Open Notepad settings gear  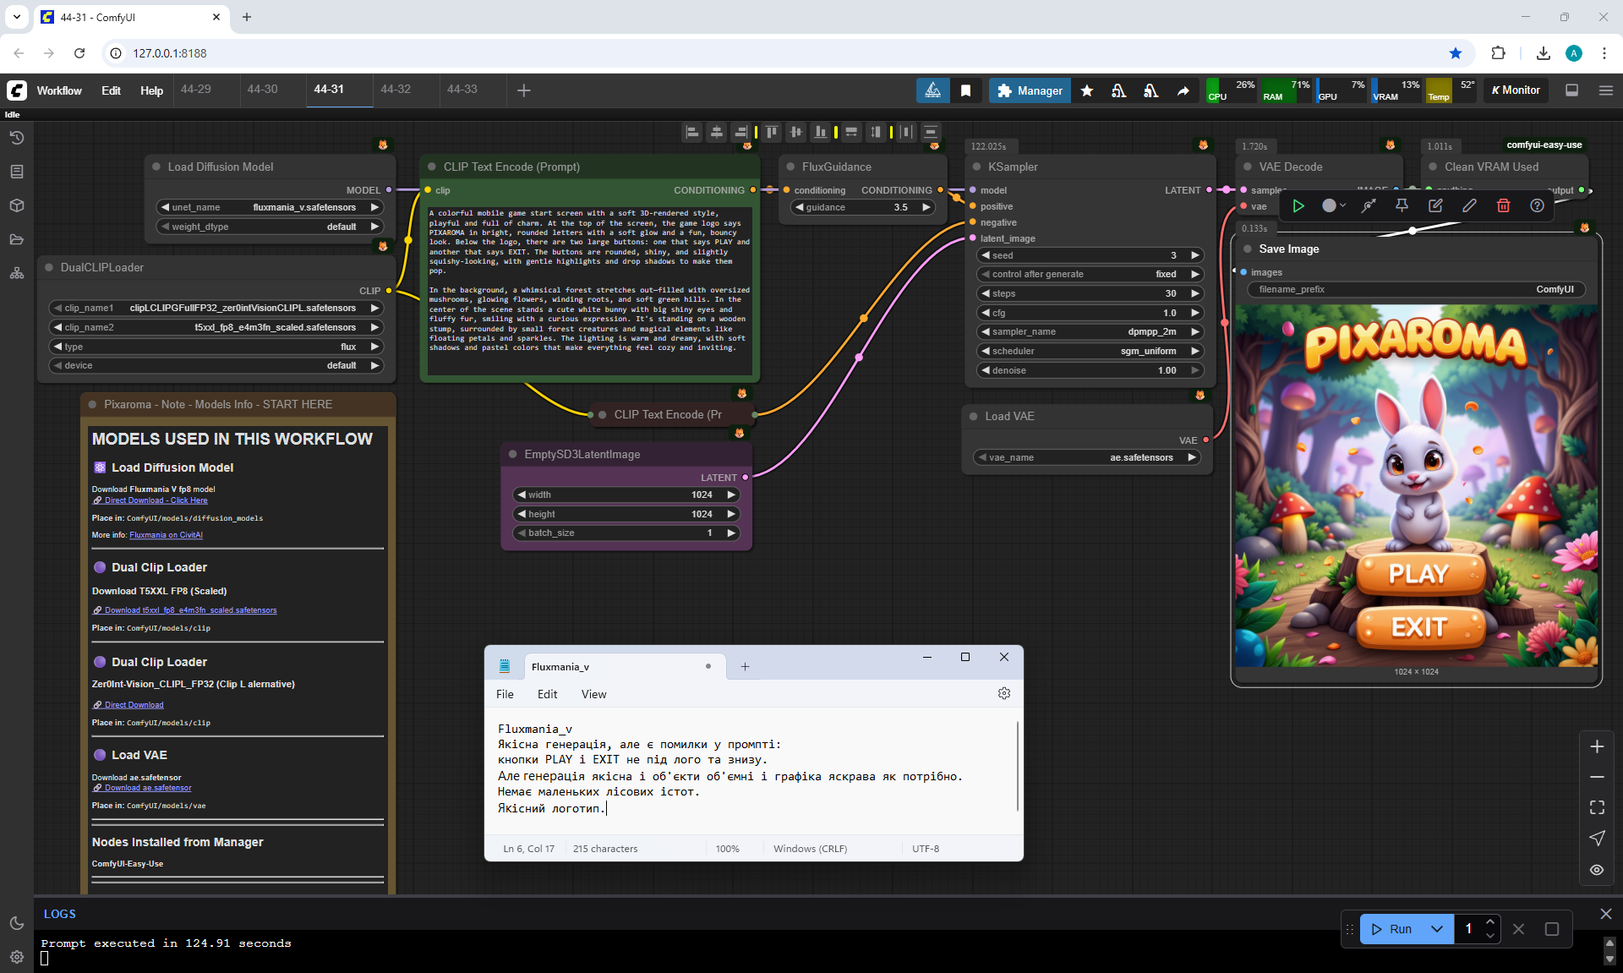click(1003, 693)
